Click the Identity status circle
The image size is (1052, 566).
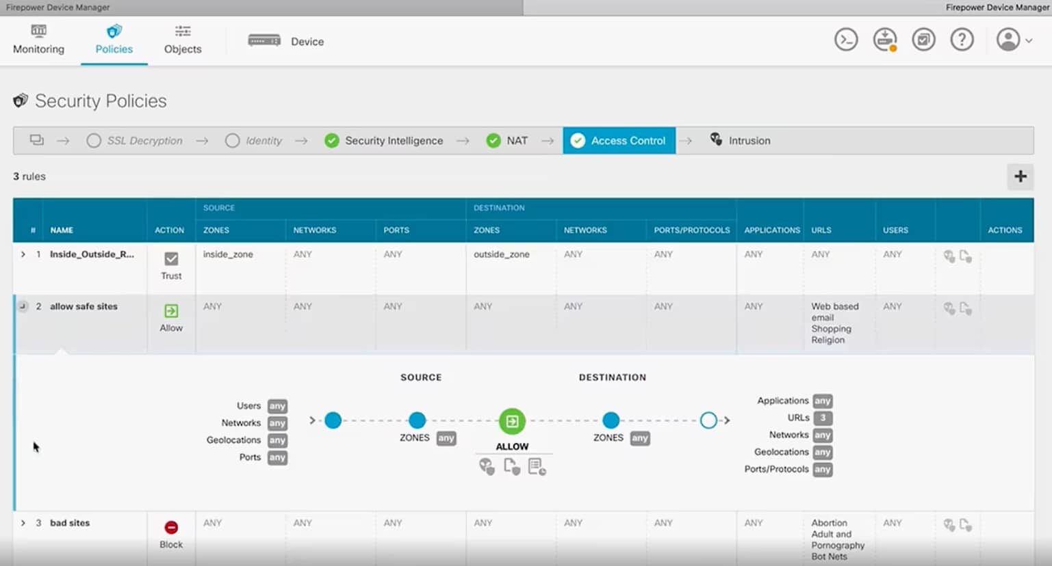point(233,140)
